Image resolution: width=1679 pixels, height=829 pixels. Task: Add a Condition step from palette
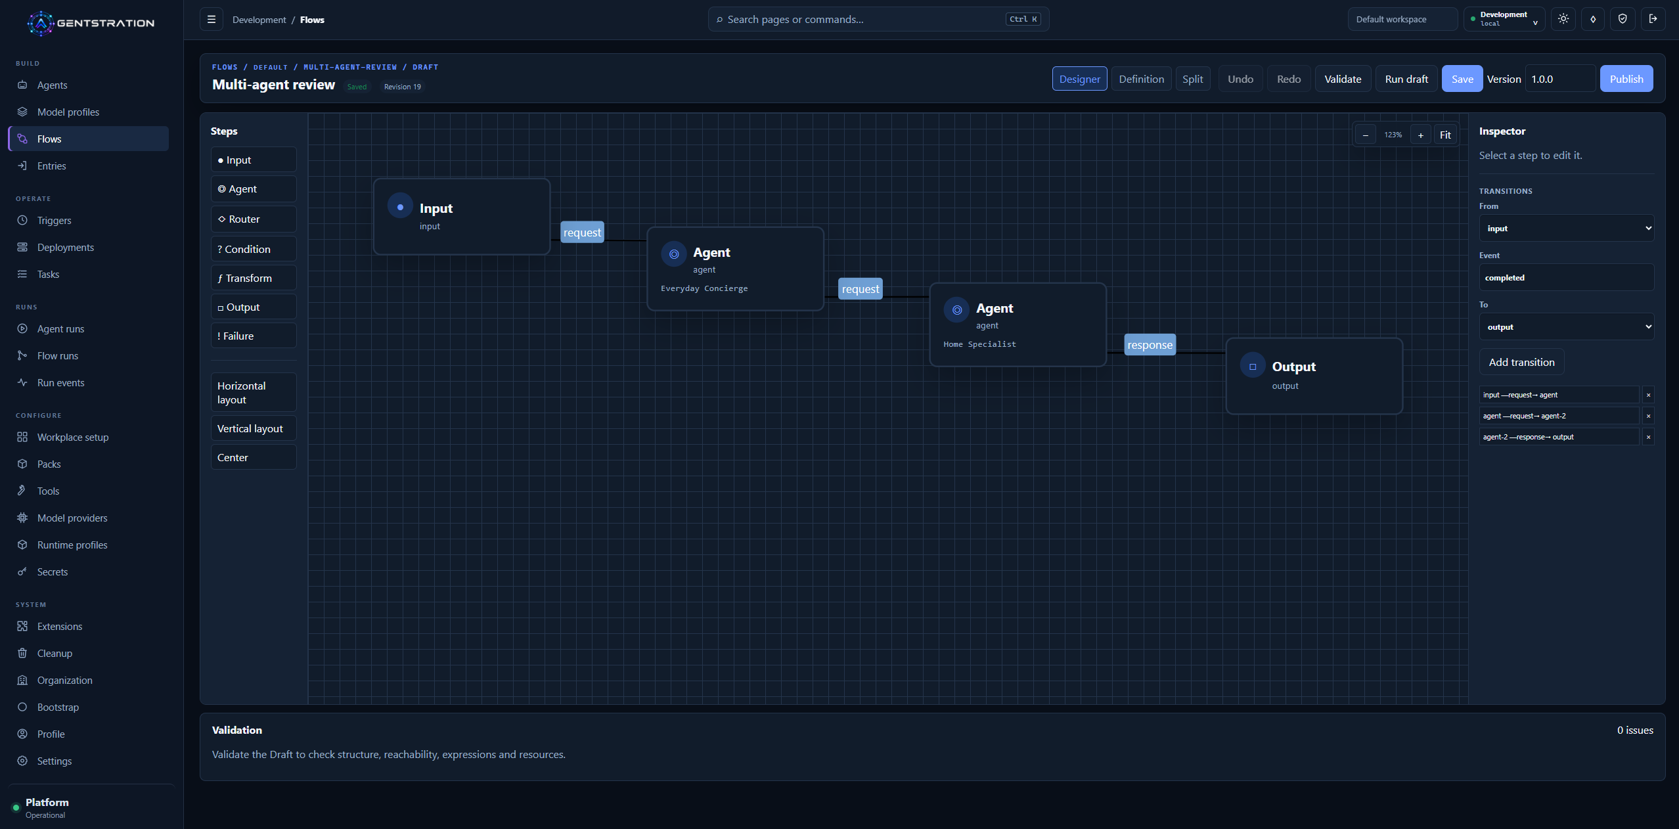coord(254,249)
